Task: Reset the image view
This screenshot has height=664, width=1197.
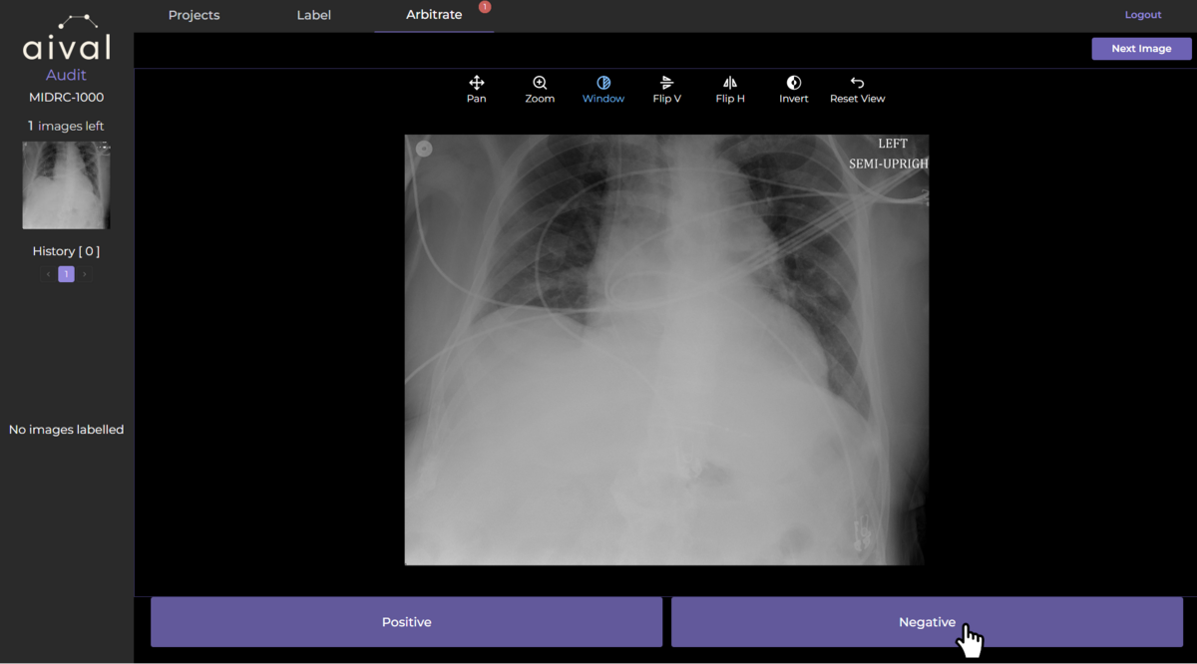Action: click(857, 90)
